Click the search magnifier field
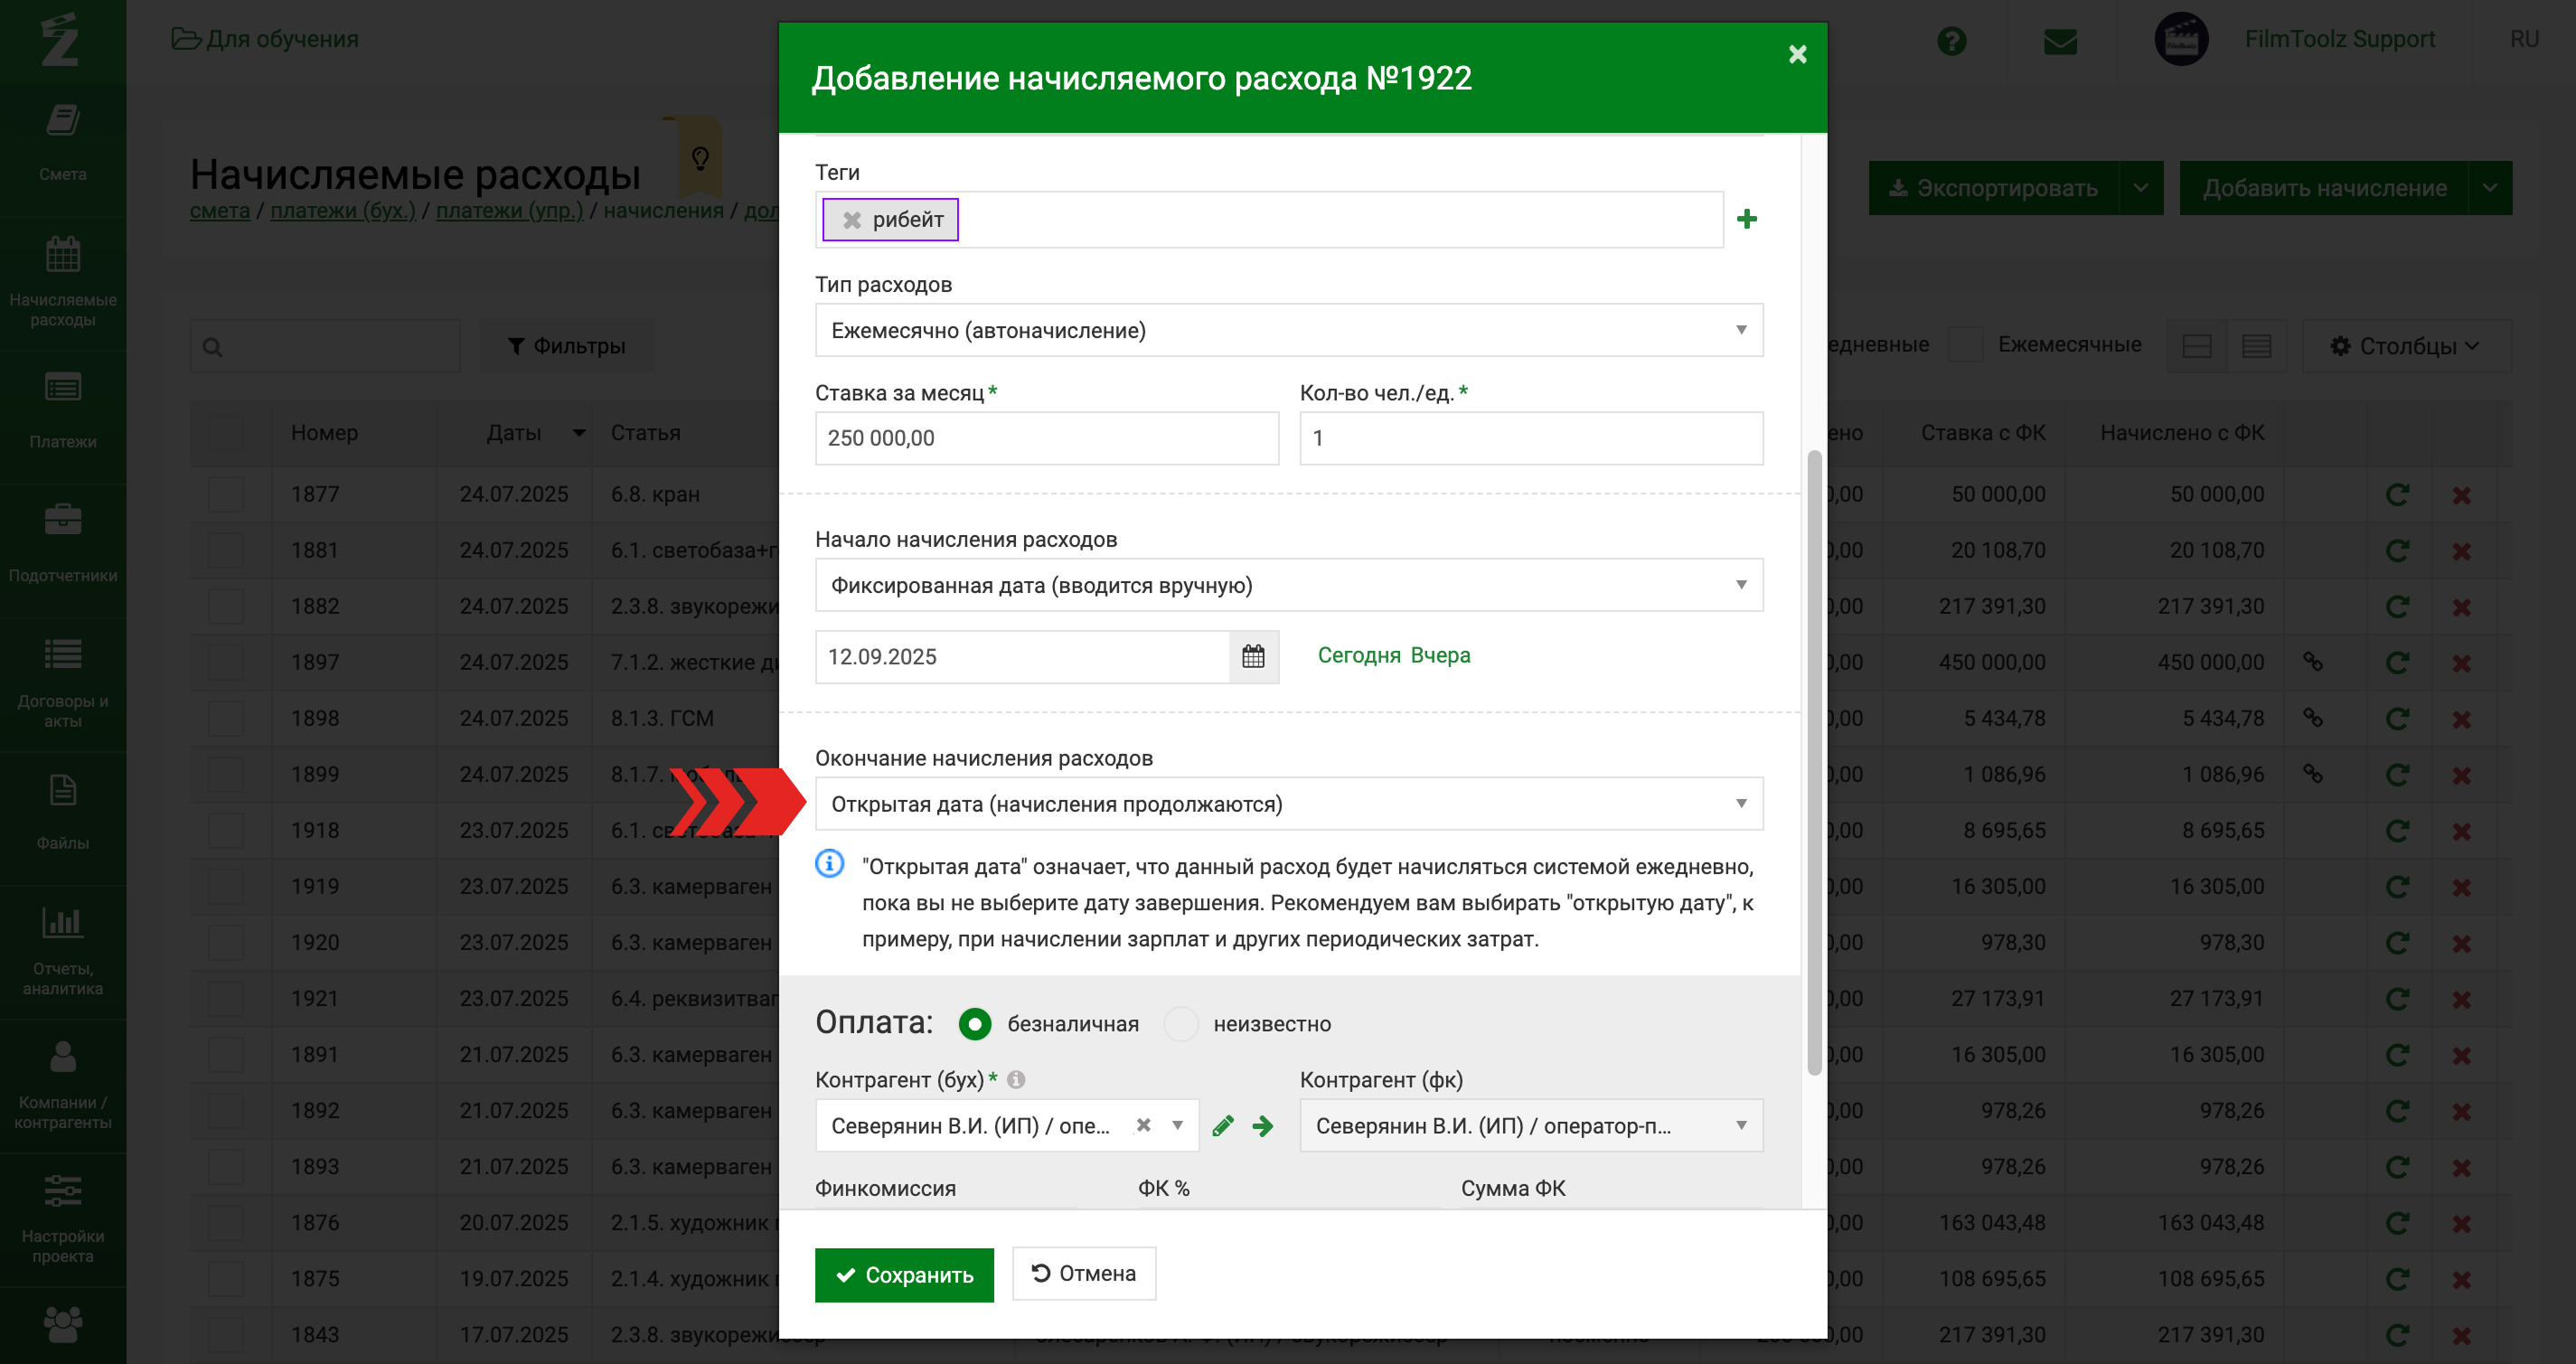This screenshot has width=2576, height=1364. click(x=325, y=346)
